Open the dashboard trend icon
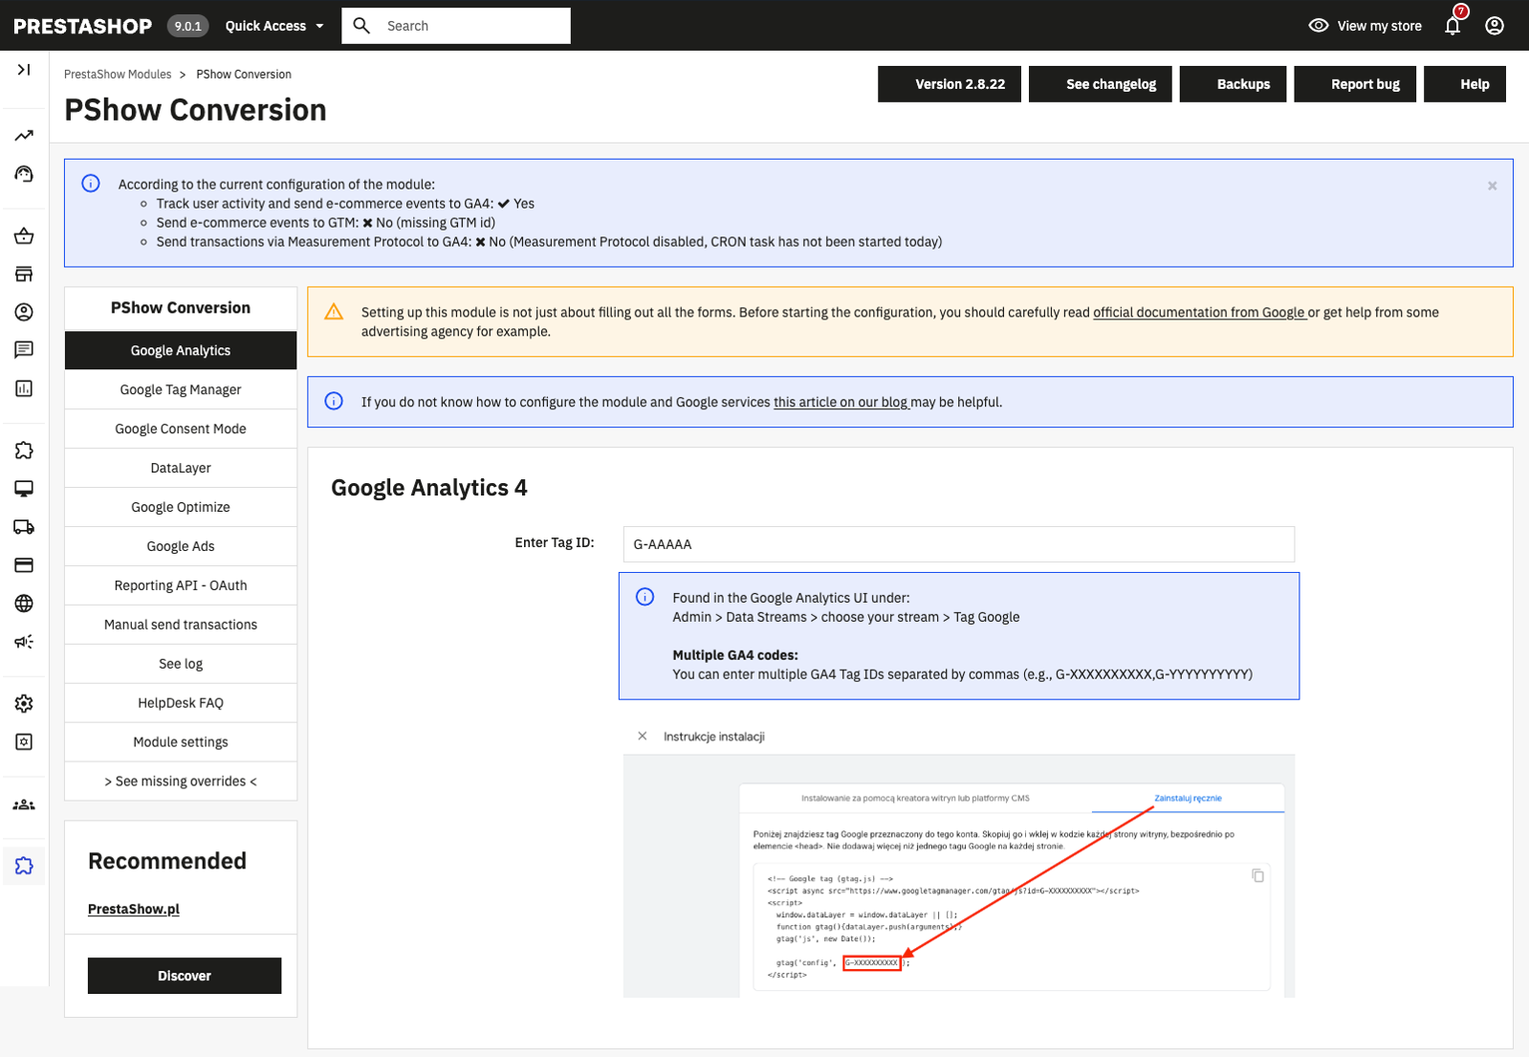 coord(24,136)
